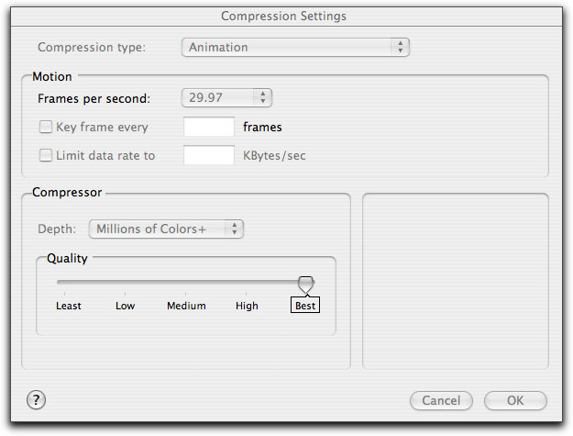The height and width of the screenshot is (436, 573).
Task: Click the key frame frames input field
Action: tap(209, 127)
